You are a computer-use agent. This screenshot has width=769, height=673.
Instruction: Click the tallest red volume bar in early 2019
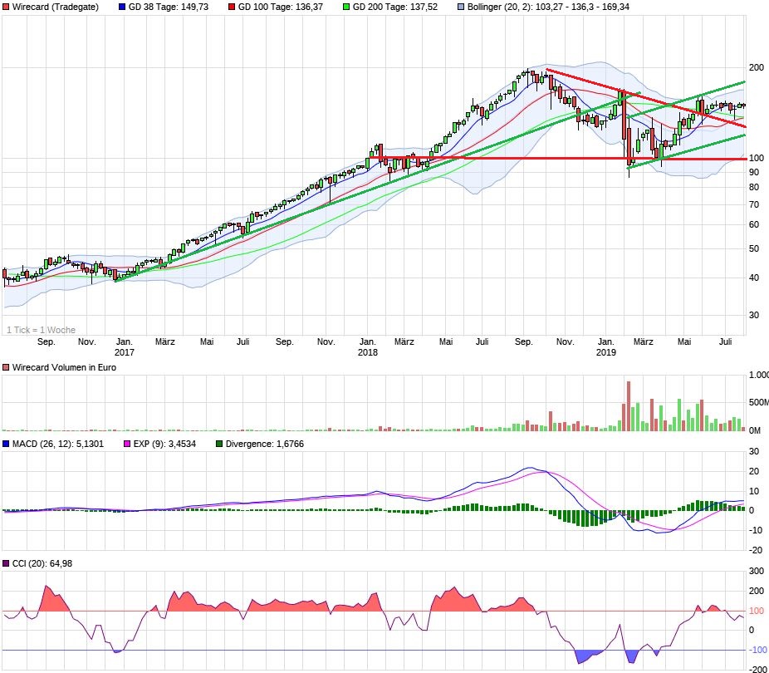tap(629, 406)
